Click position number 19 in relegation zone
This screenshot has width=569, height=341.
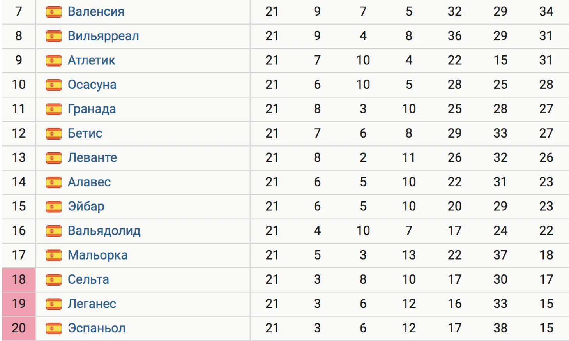pyautogui.click(x=19, y=304)
